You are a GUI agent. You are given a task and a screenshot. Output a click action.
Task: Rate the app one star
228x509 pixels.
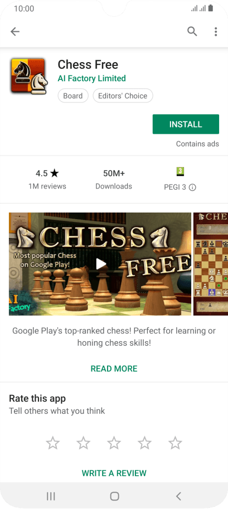pyautogui.click(x=53, y=443)
